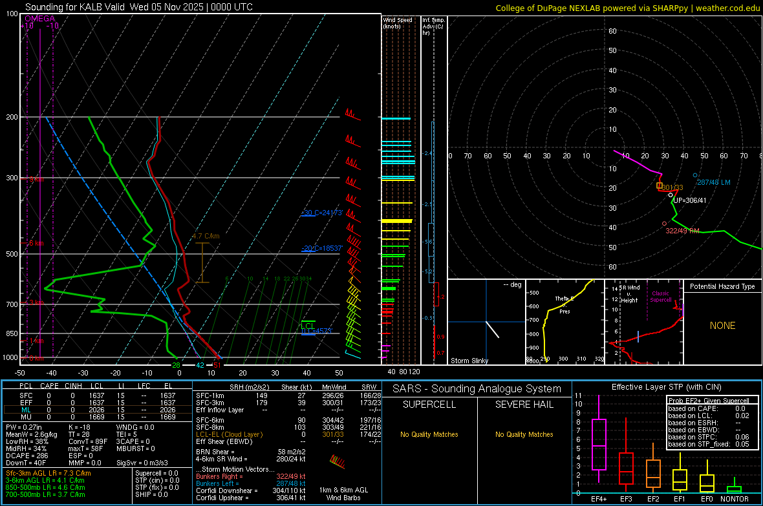
Task: Click the Bunkers Left = 287/48 kt line
Action: coord(251,483)
